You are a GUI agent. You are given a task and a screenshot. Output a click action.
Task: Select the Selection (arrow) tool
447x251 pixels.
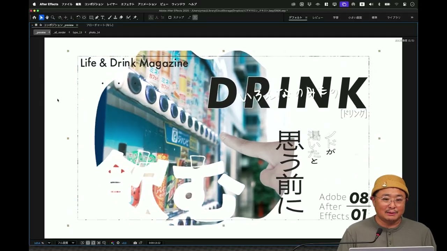(x=42, y=17)
